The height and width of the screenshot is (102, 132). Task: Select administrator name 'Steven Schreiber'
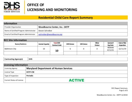pos(45,31)
